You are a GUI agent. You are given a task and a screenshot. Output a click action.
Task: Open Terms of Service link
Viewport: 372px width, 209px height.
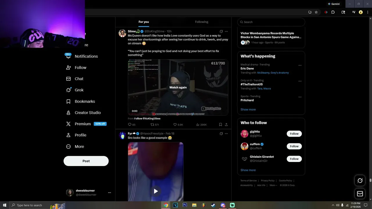click(x=248, y=181)
